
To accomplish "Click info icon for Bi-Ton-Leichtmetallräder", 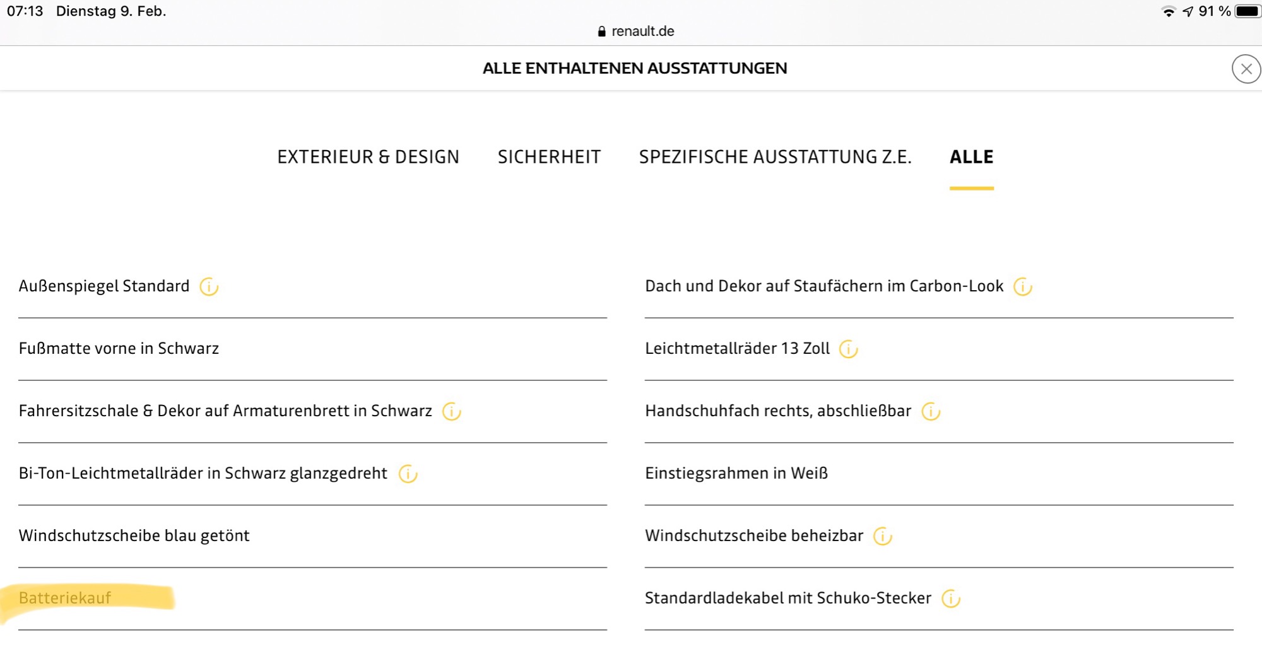I will 408,474.
